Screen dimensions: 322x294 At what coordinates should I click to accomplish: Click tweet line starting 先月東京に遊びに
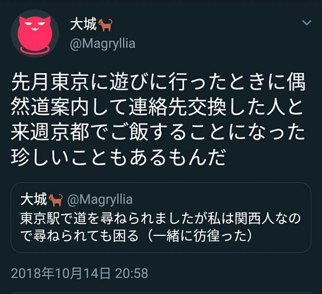158,83
